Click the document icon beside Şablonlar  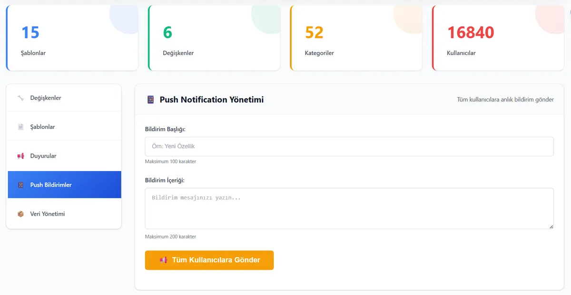[x=20, y=127]
